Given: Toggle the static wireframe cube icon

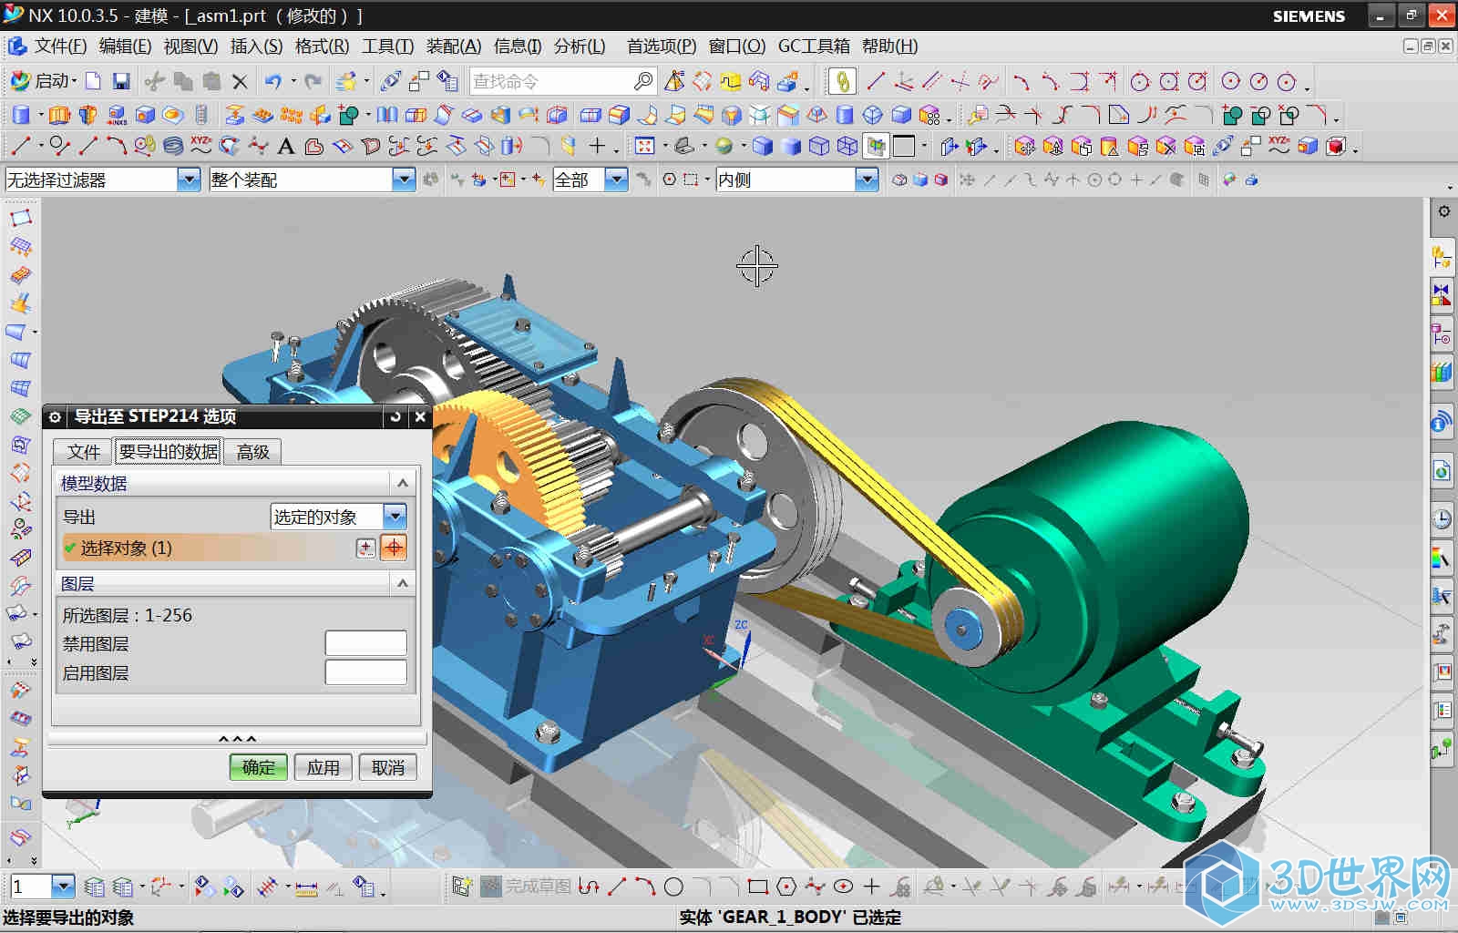Looking at the screenshot, I should pyautogui.click(x=847, y=146).
